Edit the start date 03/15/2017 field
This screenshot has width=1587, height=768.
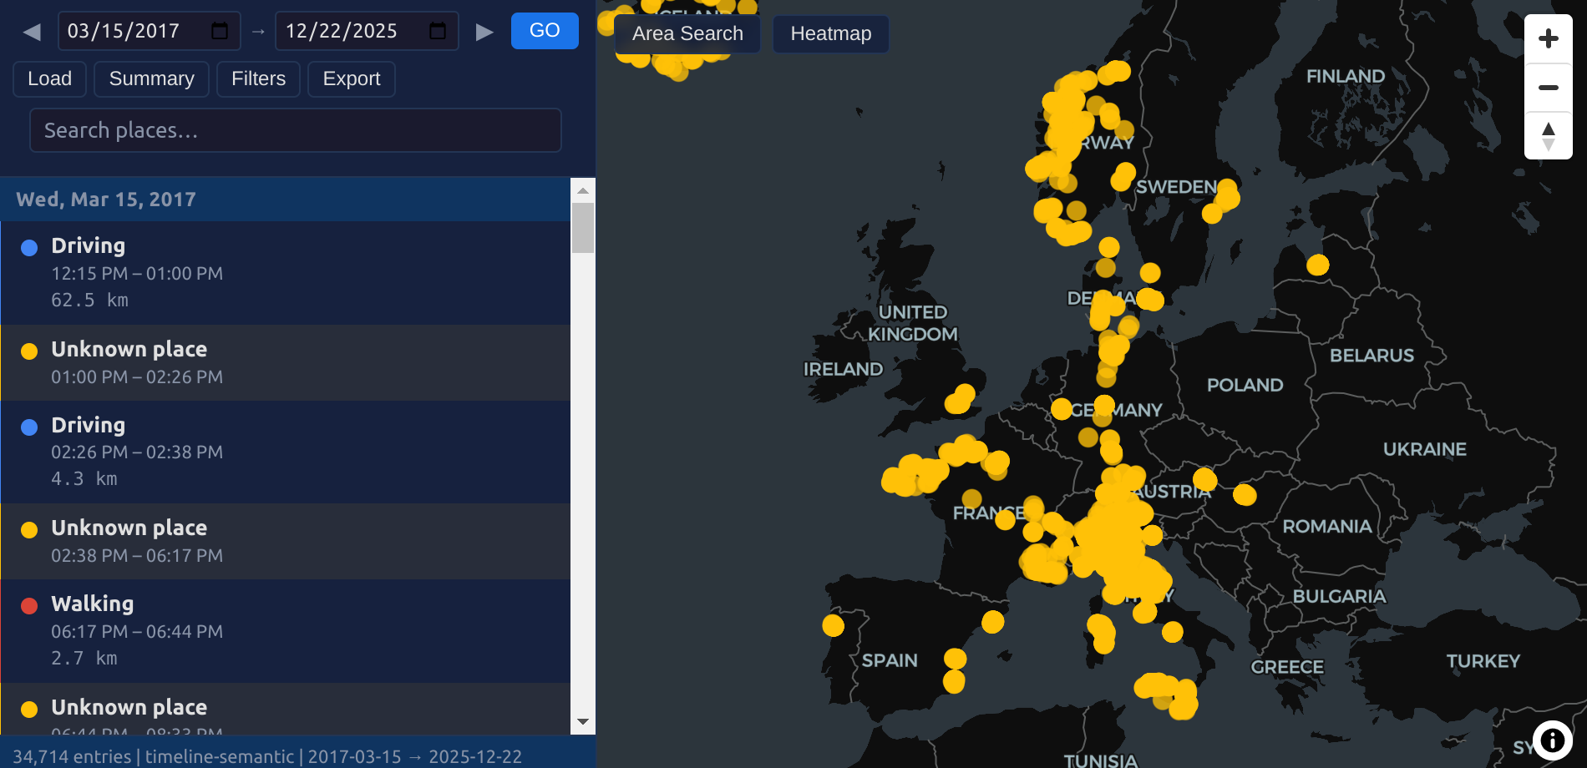(x=149, y=31)
